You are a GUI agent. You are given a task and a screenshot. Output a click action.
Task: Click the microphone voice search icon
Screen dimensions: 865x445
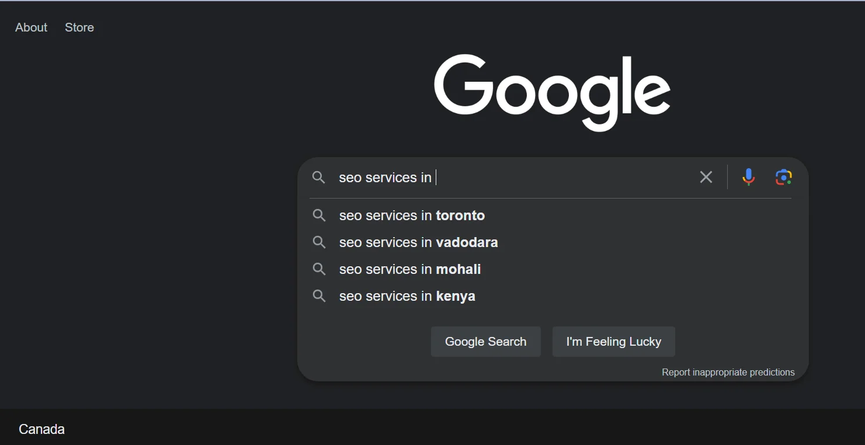748,177
